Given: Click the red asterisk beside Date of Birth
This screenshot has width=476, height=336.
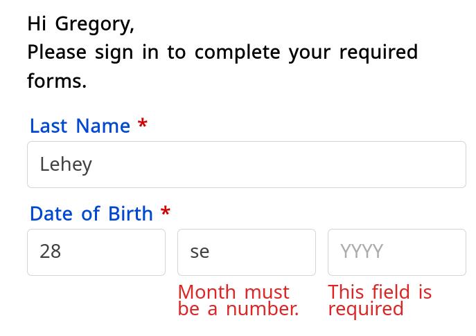Looking at the screenshot, I should 166,212.
